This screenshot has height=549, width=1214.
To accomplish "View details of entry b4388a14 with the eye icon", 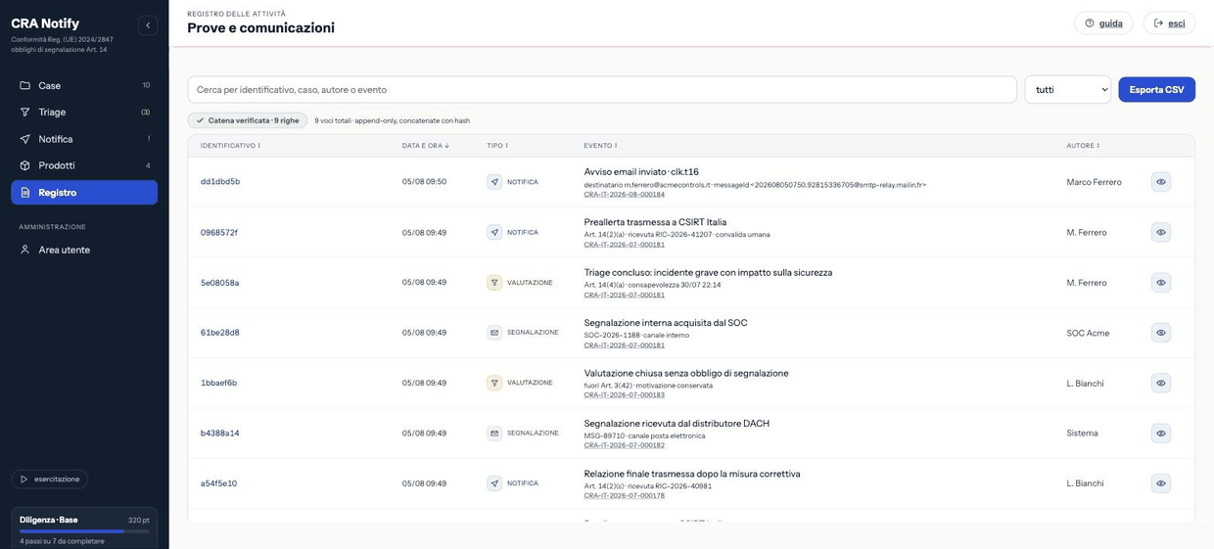I will coord(1161,434).
